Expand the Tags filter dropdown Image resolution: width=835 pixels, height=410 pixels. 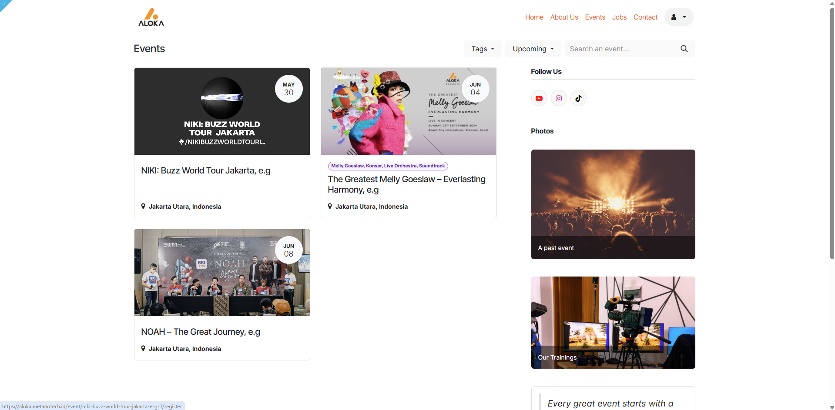(x=483, y=49)
